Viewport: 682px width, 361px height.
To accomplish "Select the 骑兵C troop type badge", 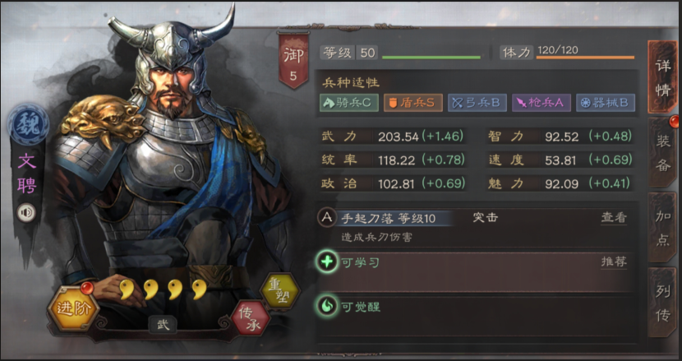I will [349, 103].
